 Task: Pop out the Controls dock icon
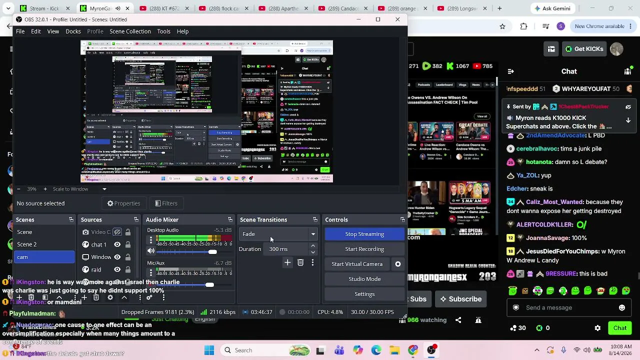pyautogui.click(x=402, y=219)
